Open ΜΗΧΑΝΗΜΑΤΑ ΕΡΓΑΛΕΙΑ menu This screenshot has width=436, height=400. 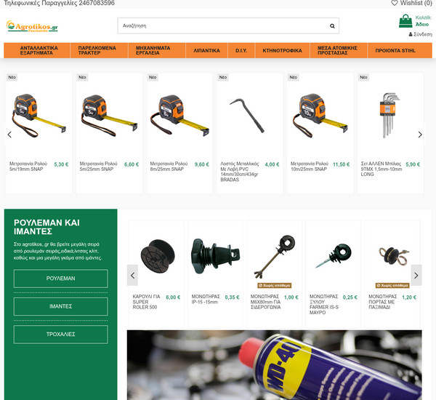(x=157, y=50)
